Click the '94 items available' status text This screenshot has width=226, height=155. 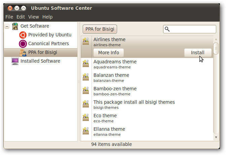pos(111,144)
